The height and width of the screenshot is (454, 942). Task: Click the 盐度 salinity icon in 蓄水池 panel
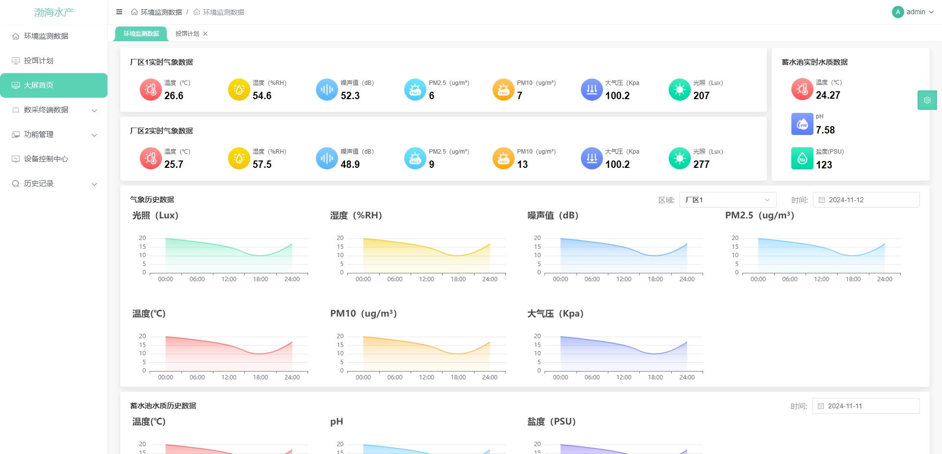[x=803, y=158]
